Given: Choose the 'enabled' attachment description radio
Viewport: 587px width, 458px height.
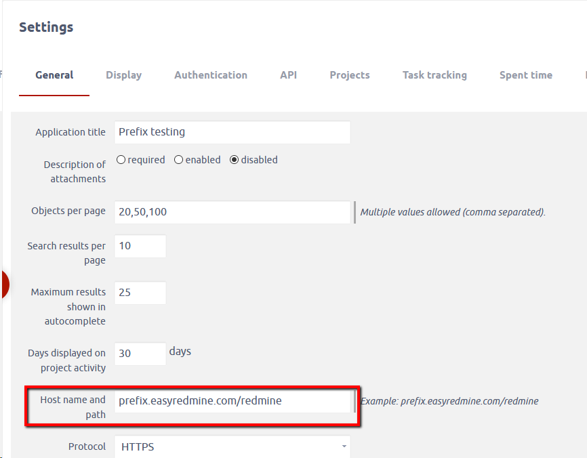Looking at the screenshot, I should (x=179, y=160).
